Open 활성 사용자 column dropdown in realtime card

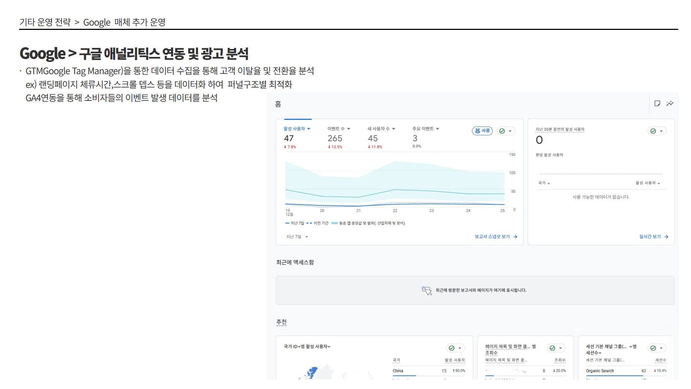[647, 183]
